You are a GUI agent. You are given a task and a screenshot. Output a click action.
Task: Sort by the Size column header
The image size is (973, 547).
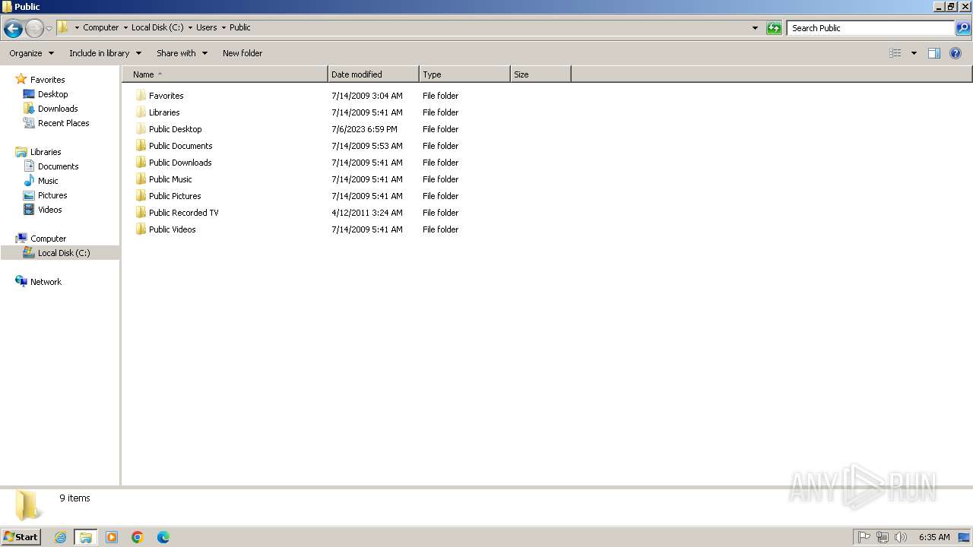(x=540, y=74)
